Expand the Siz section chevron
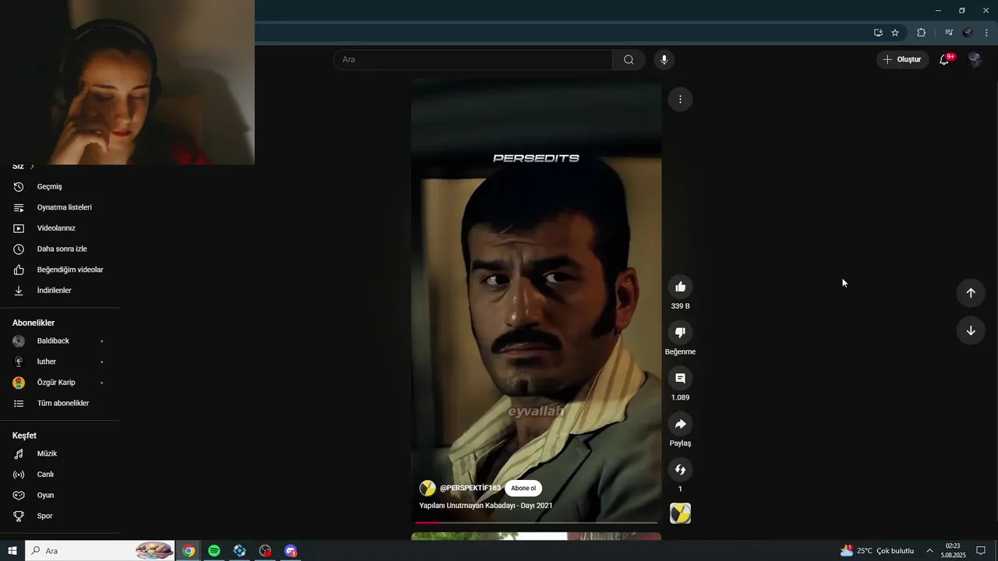The image size is (998, 561). click(32, 167)
